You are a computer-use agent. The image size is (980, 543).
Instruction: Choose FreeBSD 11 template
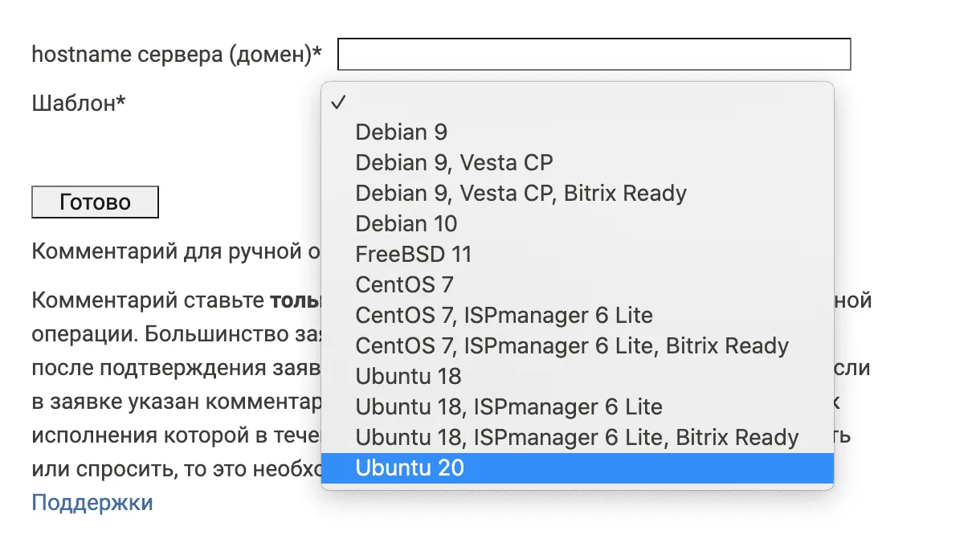pyautogui.click(x=414, y=254)
